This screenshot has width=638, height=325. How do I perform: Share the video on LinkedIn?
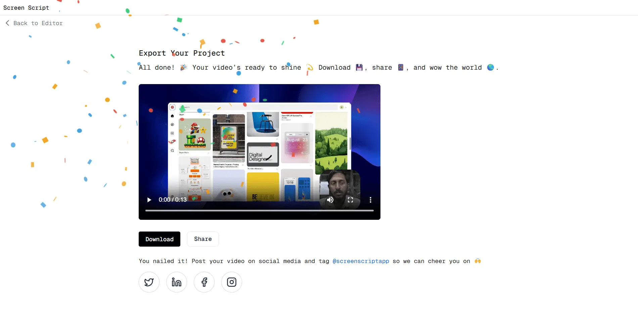176,282
